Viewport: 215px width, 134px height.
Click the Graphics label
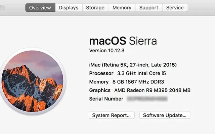(100, 90)
